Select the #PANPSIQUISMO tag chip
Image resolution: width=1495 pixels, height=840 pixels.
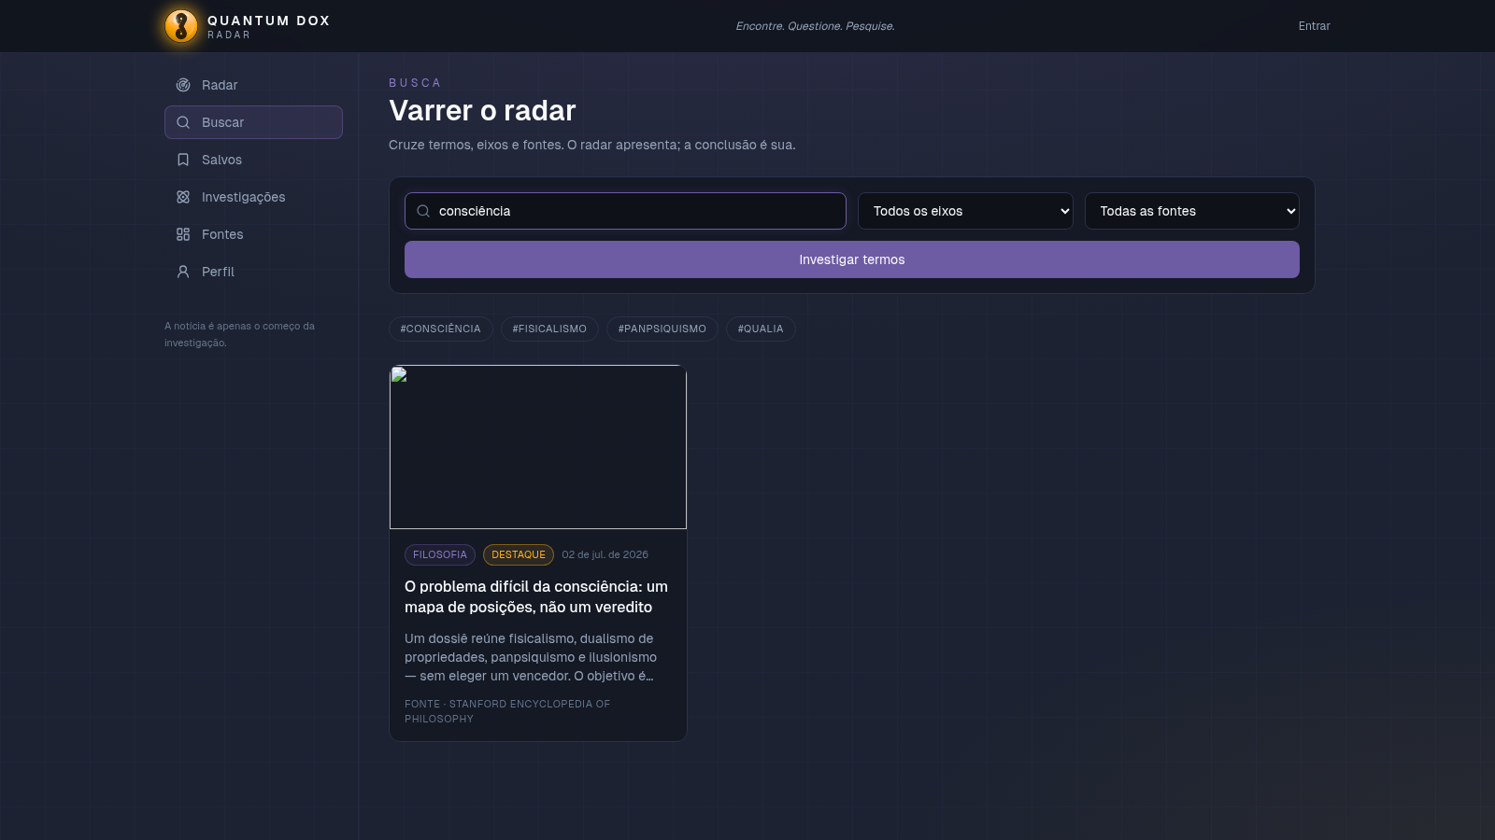662,329
